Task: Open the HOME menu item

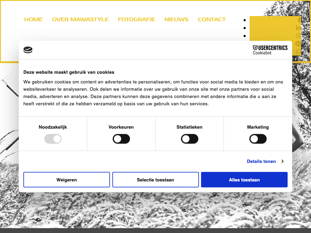Action: coord(33,19)
